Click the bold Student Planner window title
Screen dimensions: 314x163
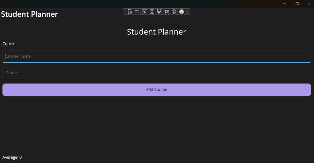29,14
